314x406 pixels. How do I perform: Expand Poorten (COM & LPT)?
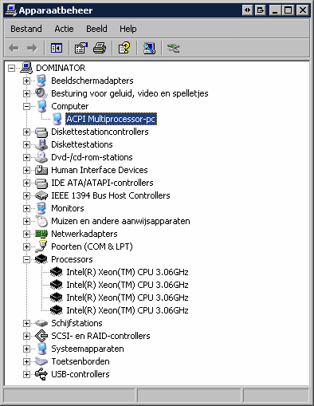[x=26, y=246]
